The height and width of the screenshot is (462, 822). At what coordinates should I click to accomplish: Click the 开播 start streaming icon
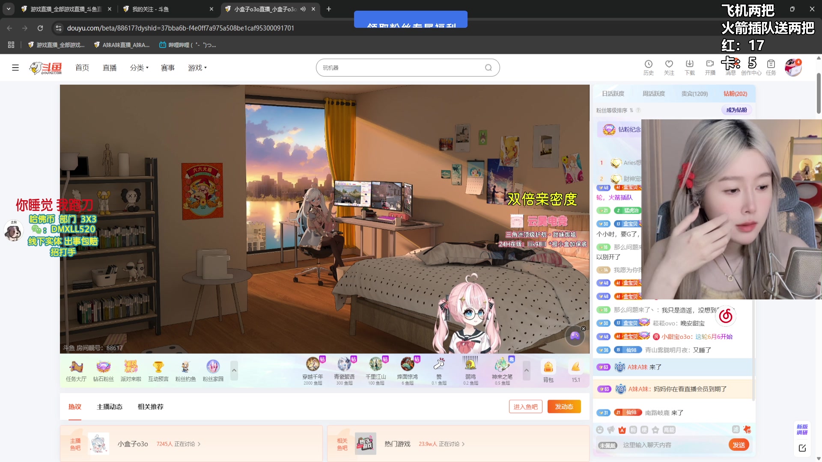[710, 68]
